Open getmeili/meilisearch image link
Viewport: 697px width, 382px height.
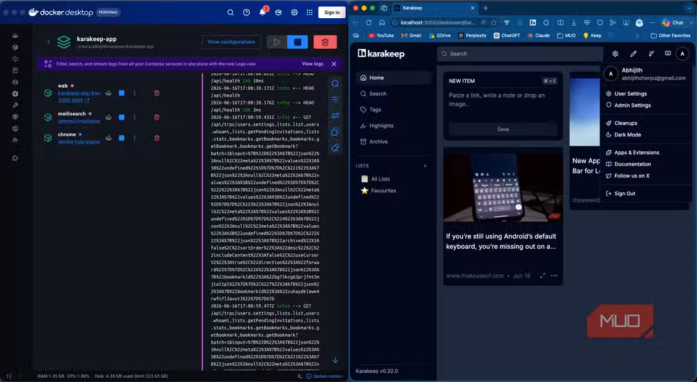pos(79,121)
